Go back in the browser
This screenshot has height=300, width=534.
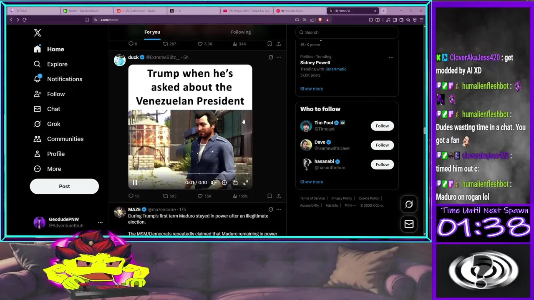[11, 20]
